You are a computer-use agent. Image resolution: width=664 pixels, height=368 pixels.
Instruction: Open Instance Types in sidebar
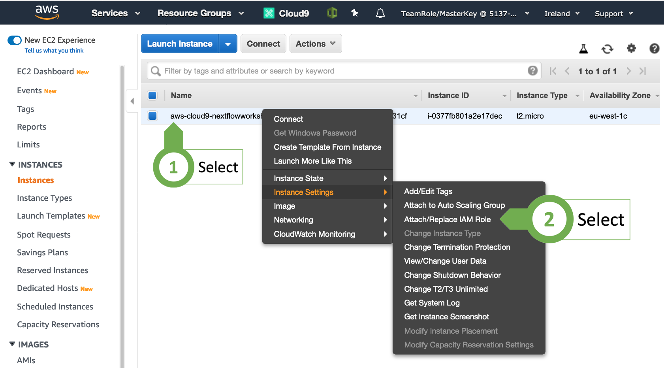[45, 198]
